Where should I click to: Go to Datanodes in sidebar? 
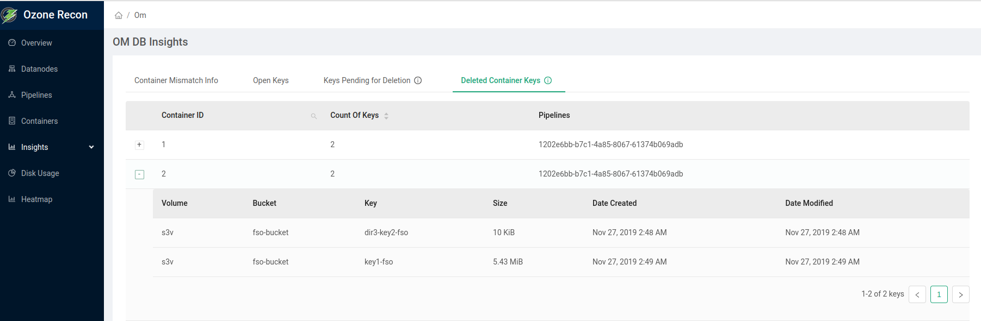coord(39,69)
